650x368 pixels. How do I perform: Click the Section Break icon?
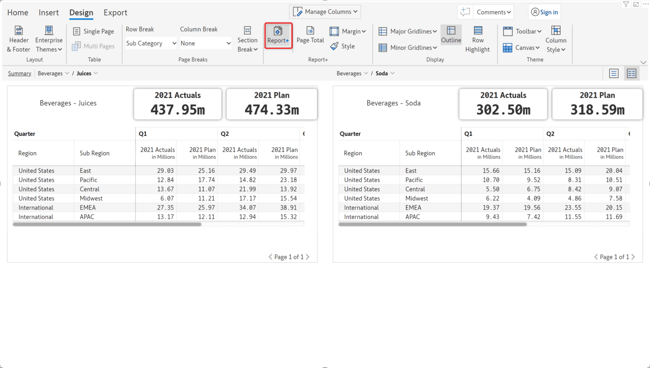(248, 38)
